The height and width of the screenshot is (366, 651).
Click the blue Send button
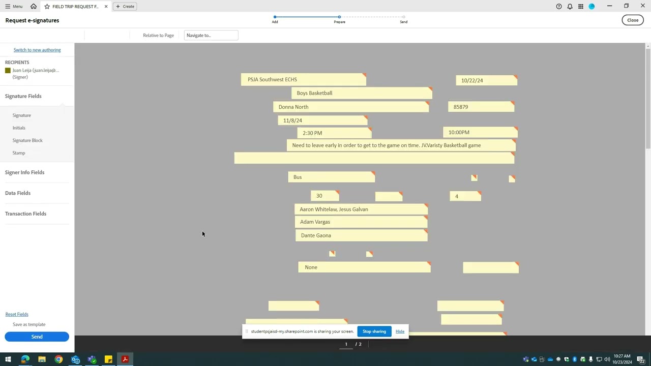point(37,337)
